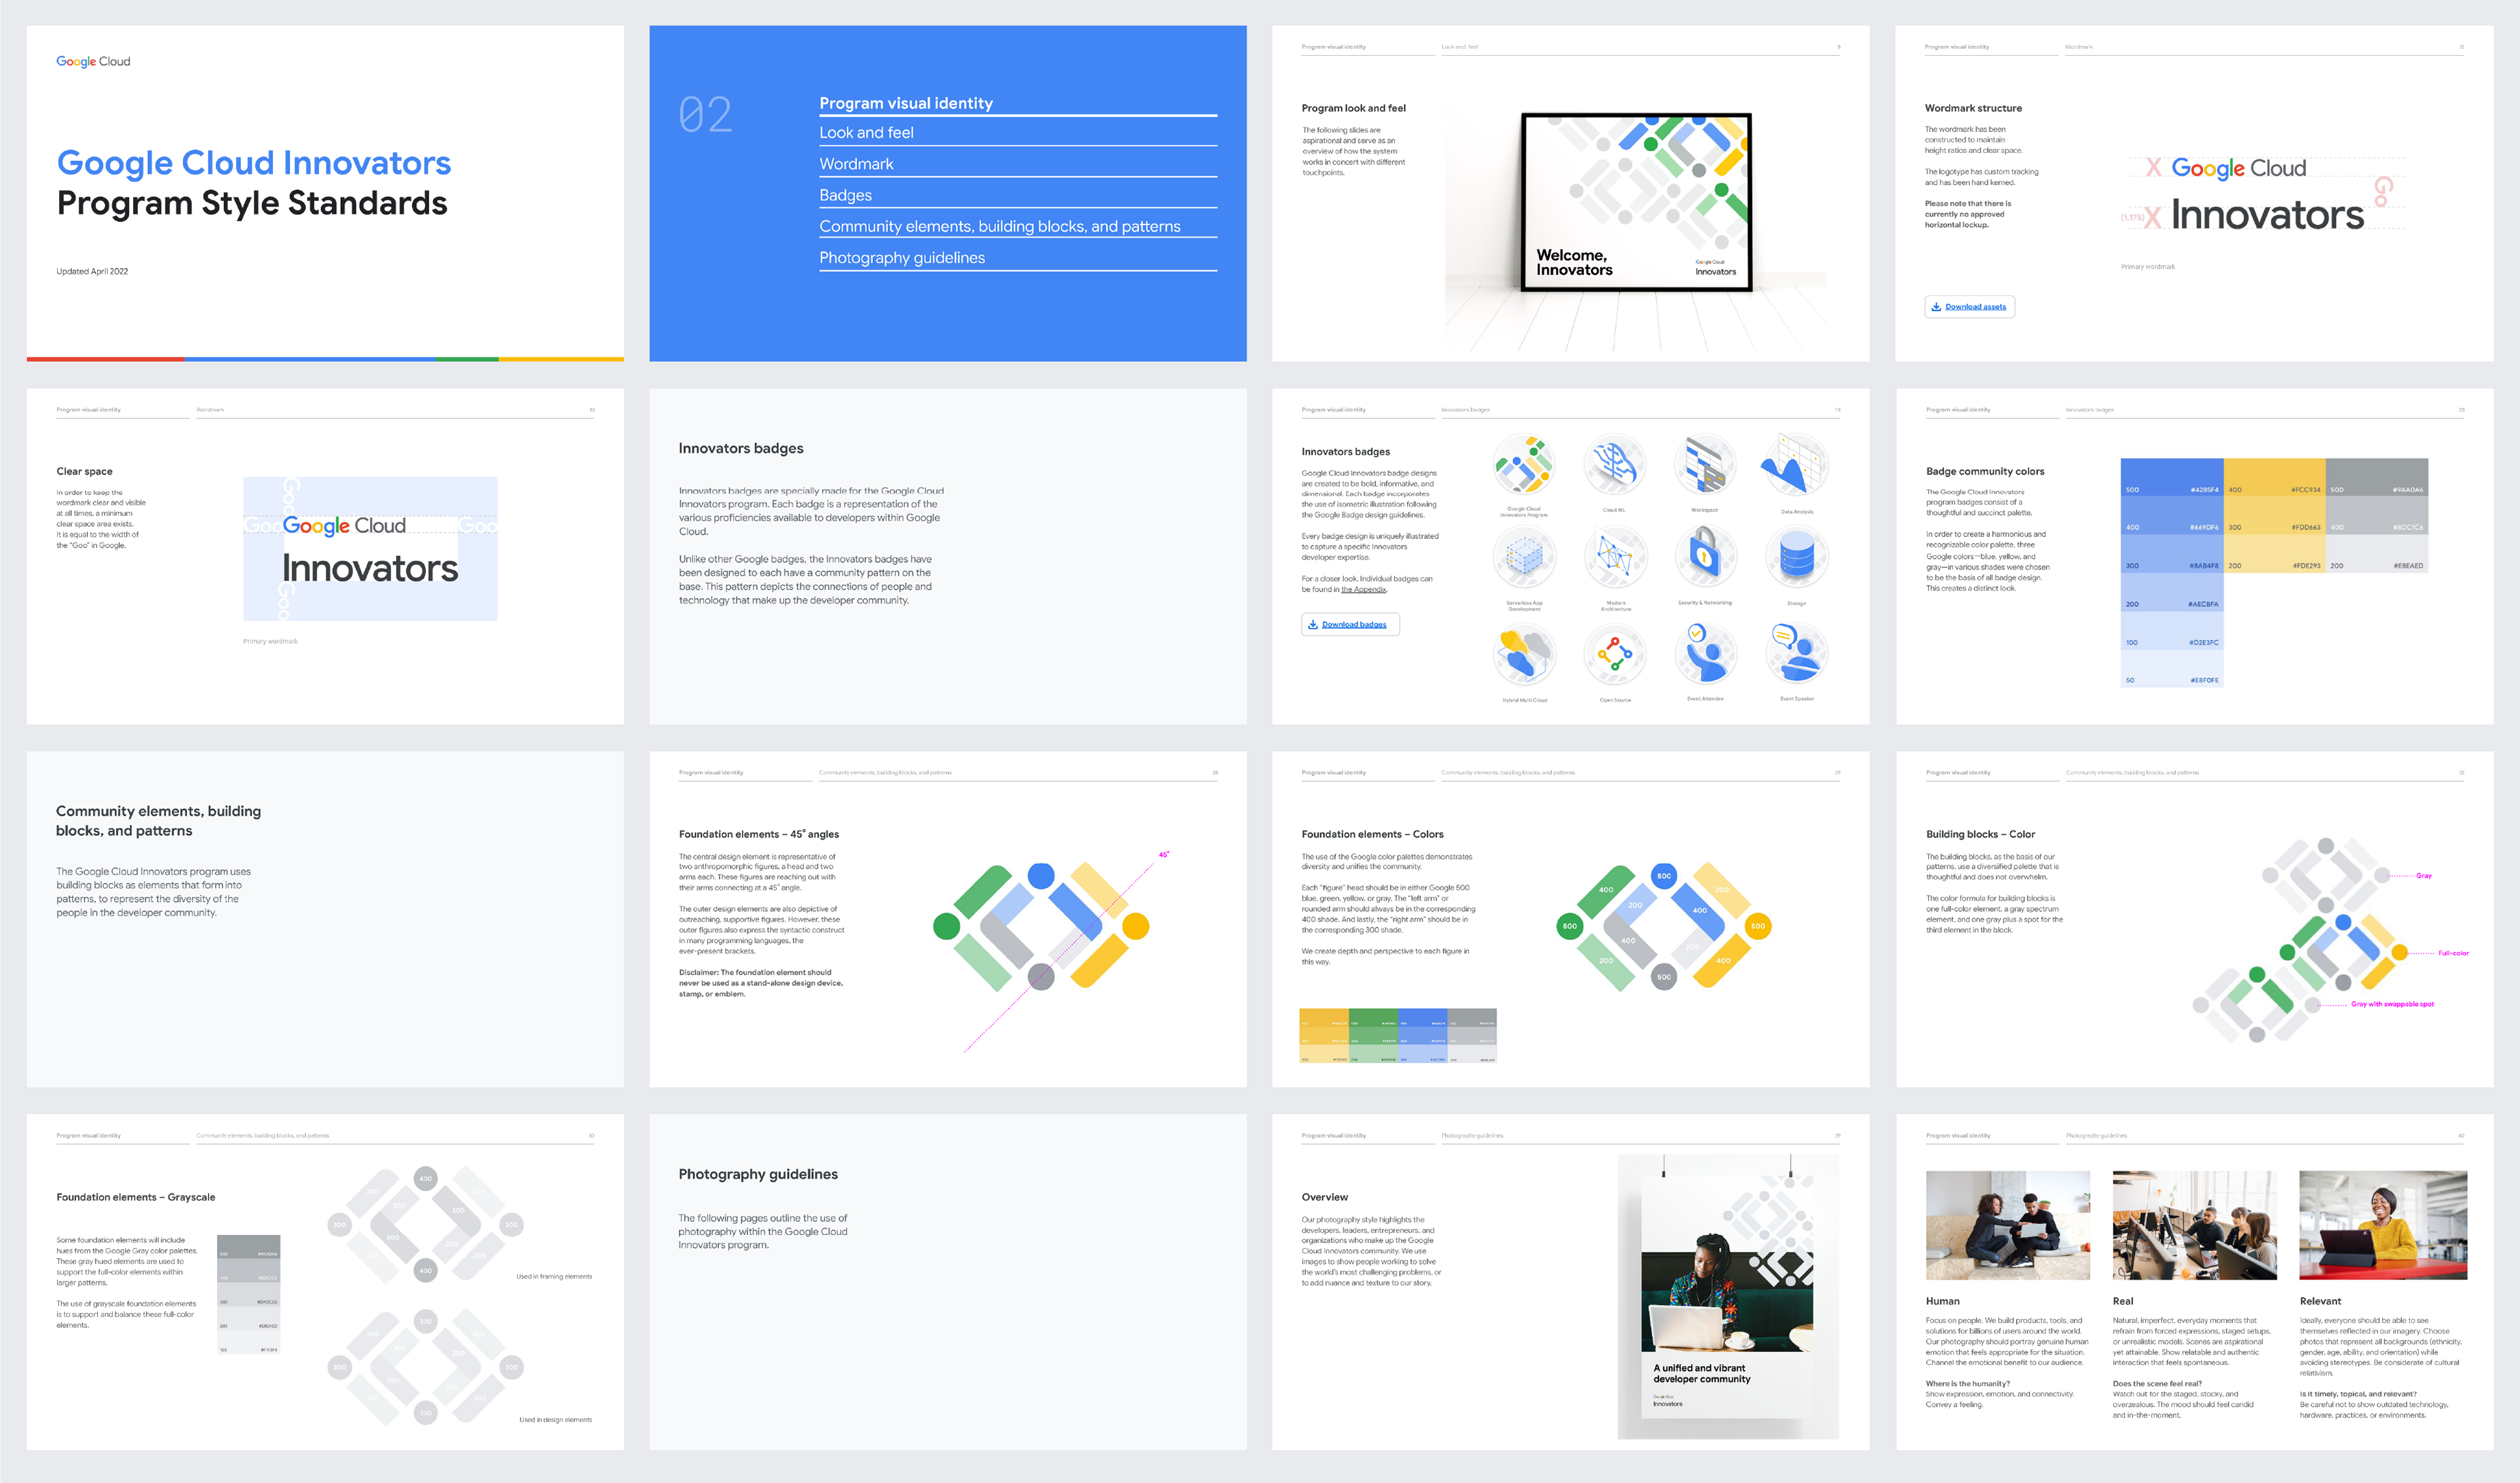The height and width of the screenshot is (1483, 2520).
Task: Click the Google Cloud Innovators title heading
Action: (254, 163)
